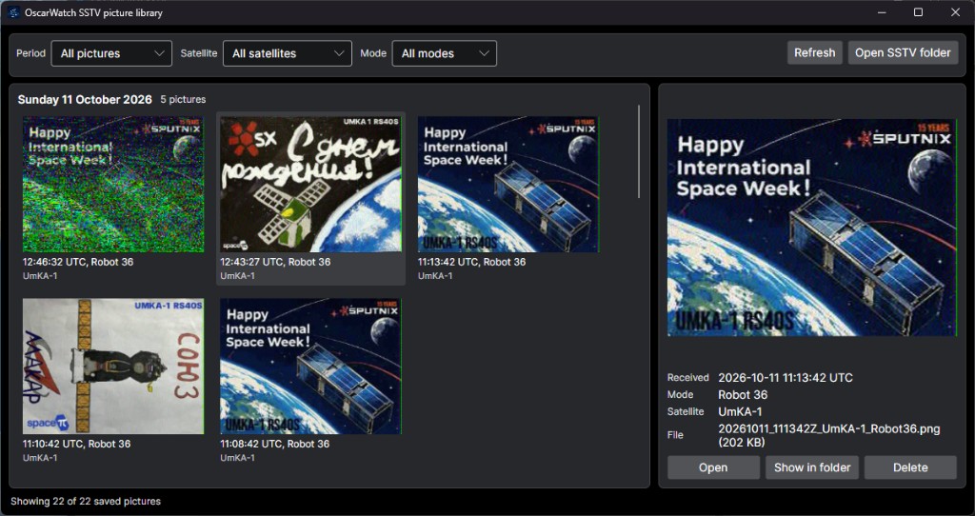Screen dimensions: 975x516
Task: Select the noisy 12:46:32 UTC picture thumbnail
Action: tap(113, 184)
